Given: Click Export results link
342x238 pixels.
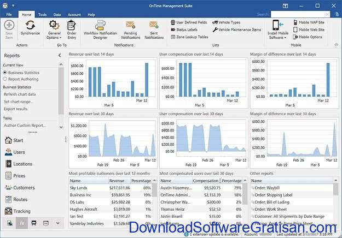Looking at the screenshot, I should tap(15, 109).
